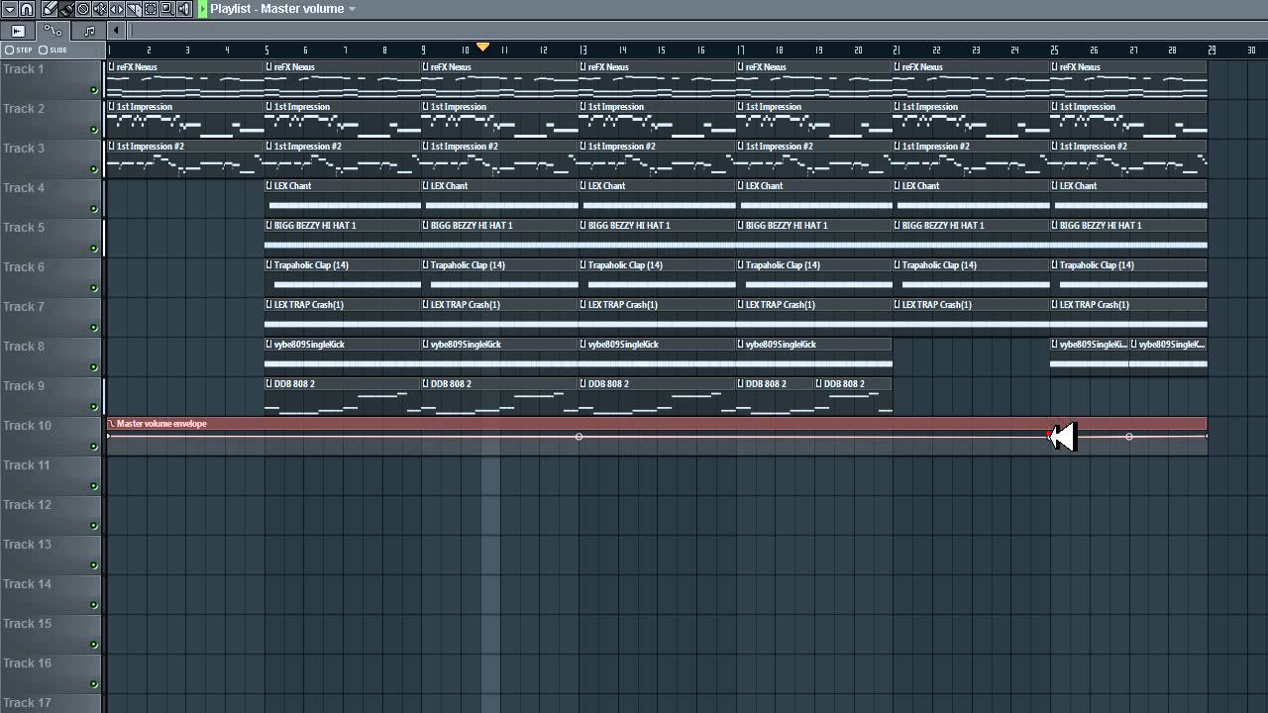
Task: Switch to the automation clips tab
Action: coord(53,31)
